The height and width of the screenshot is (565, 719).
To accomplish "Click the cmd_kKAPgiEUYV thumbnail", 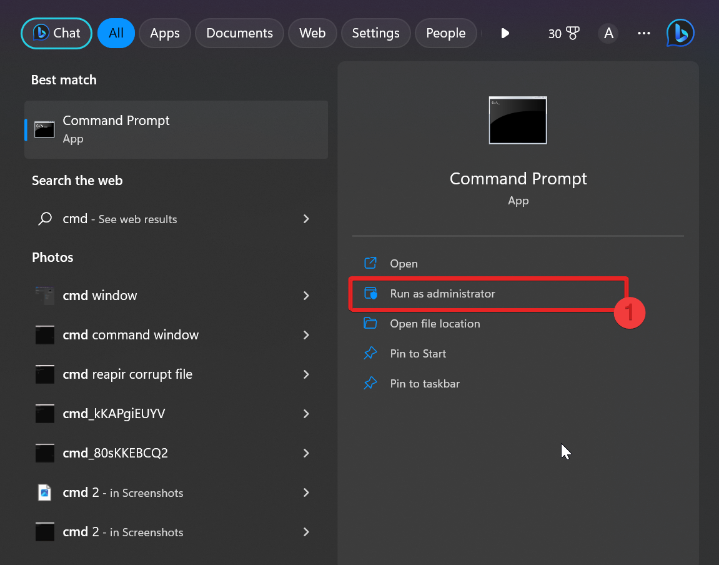I will pyautogui.click(x=44, y=414).
